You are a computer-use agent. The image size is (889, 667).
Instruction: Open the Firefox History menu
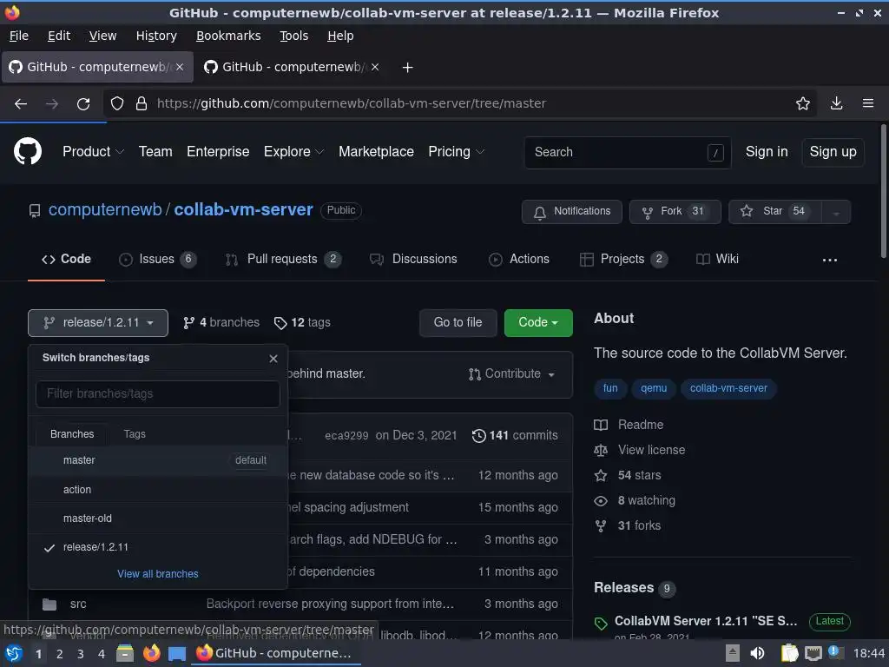(x=156, y=36)
